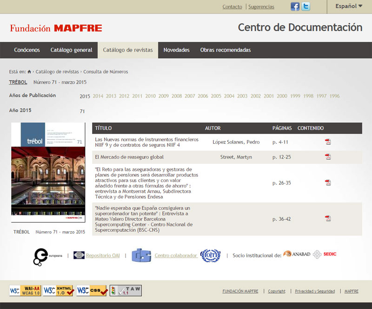Open the Privacidad y Seguridad footer link
This screenshot has height=309, width=372.
coord(315,291)
